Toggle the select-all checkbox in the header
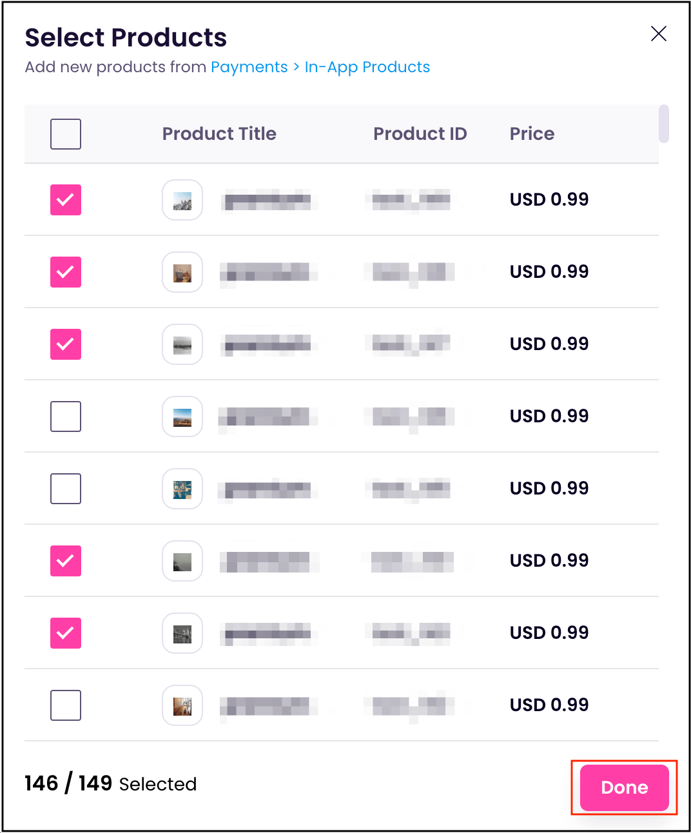Screen dimensions: 691x833 pyautogui.click(x=66, y=134)
